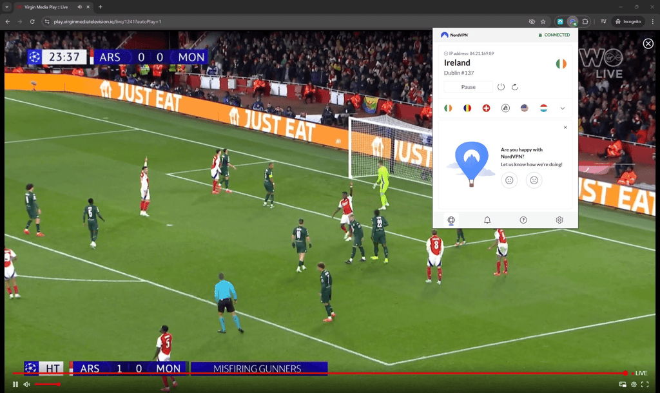Select the United States flag quick connect
The image size is (660, 393).
(525, 108)
